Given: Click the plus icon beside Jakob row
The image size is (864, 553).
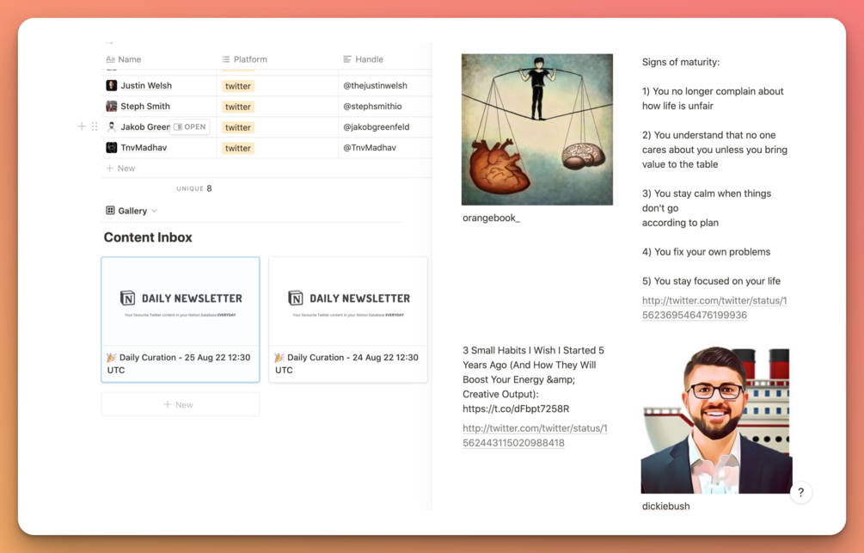Looking at the screenshot, I should 82,126.
